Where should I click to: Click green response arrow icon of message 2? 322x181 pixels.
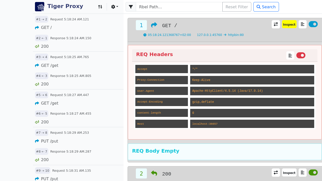click(x=154, y=173)
